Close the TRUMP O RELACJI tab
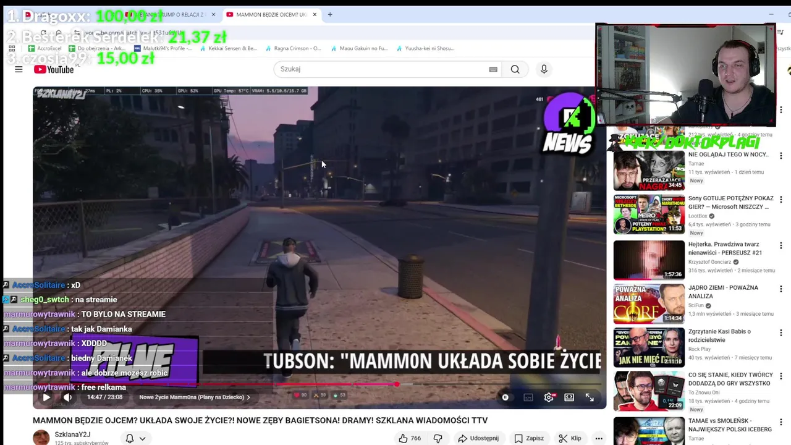791x445 pixels. tap(213, 14)
